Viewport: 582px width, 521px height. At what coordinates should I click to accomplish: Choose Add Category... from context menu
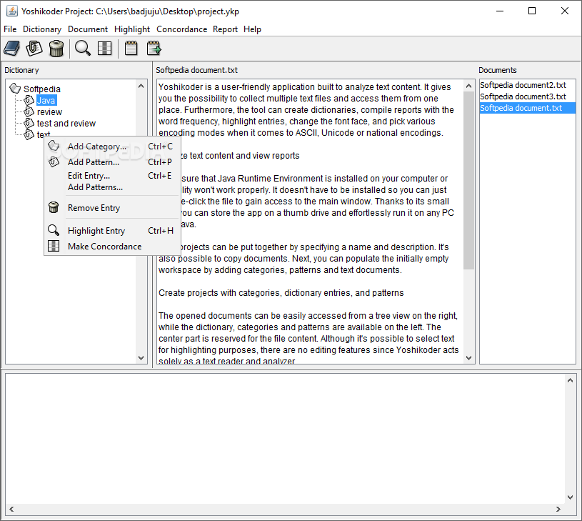pyautogui.click(x=112, y=147)
